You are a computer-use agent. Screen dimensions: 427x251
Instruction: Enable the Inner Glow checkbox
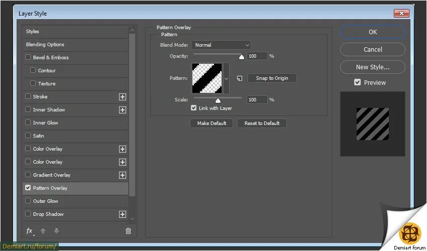coord(28,122)
